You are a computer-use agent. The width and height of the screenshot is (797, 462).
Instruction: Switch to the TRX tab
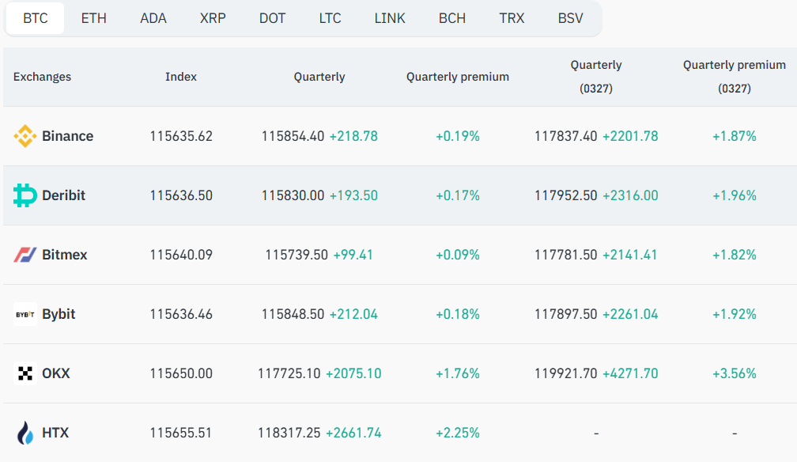[512, 18]
